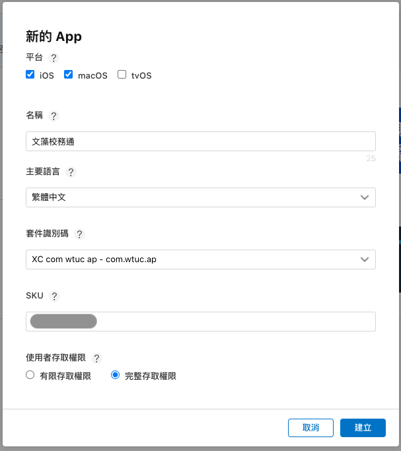The height and width of the screenshot is (451, 401).
Task: Click the chevron arrow of the 套件識別碼 selector
Action: pyautogui.click(x=365, y=260)
